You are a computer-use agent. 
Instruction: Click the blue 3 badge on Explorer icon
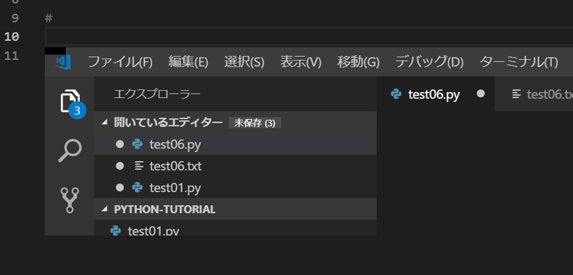77,111
